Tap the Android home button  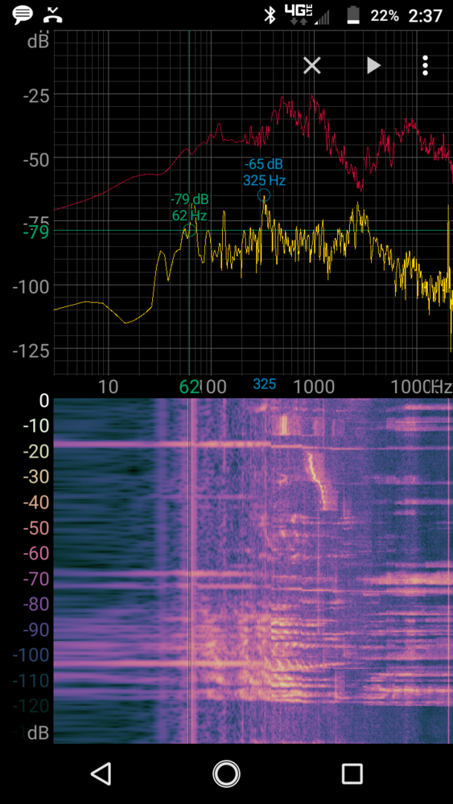226,773
